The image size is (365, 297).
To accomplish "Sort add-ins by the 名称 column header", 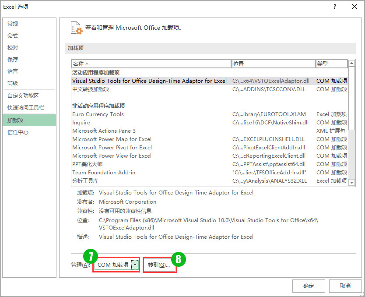I will (x=151, y=64).
